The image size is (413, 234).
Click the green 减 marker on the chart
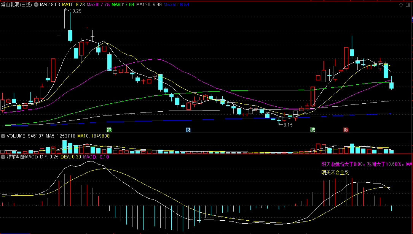[x=313, y=130]
